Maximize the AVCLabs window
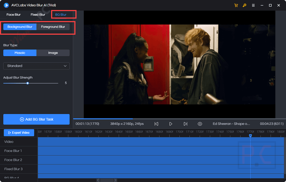 click(x=270, y=5)
